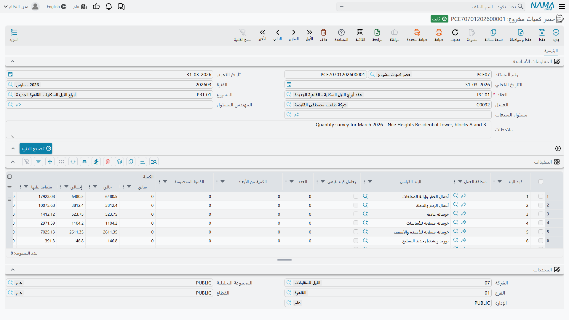Click the Print (طباعة) icon
The width and height of the screenshot is (569, 320).
coord(439,32)
